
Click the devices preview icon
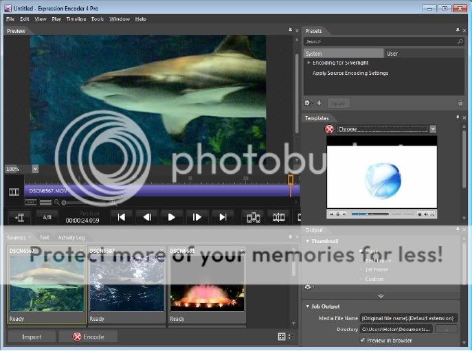coord(254,217)
